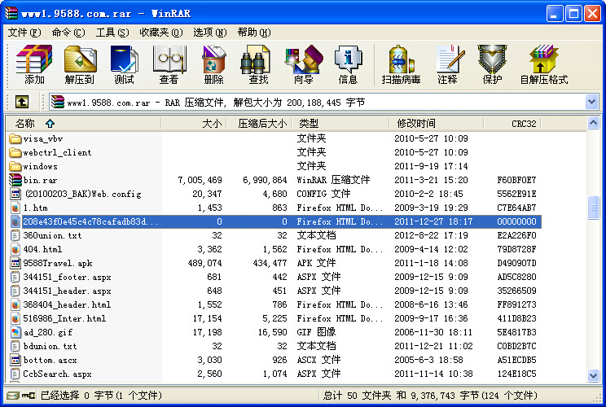Click the Add (添加) toolbar icon
The width and height of the screenshot is (606, 407).
34,64
